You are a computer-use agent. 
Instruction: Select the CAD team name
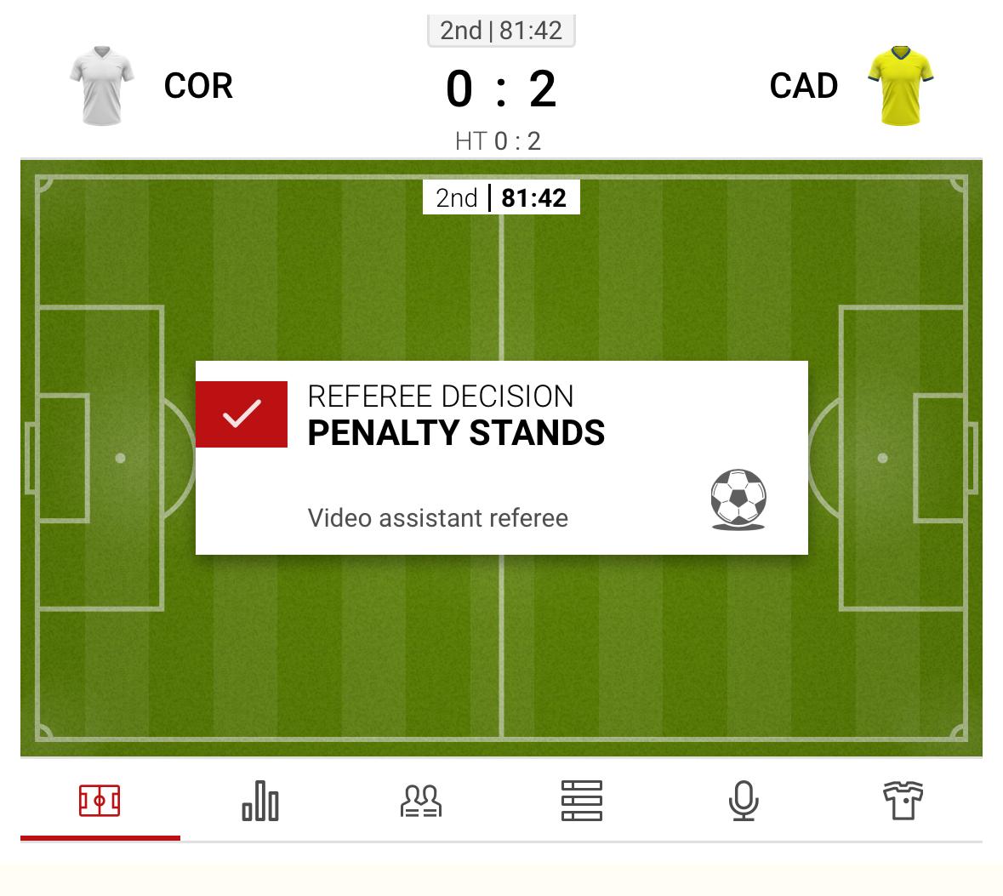804,86
